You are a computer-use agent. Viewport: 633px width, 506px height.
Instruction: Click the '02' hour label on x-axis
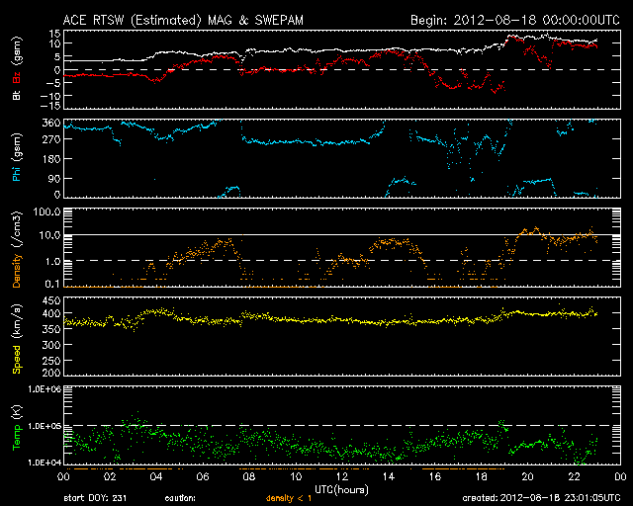(x=110, y=476)
